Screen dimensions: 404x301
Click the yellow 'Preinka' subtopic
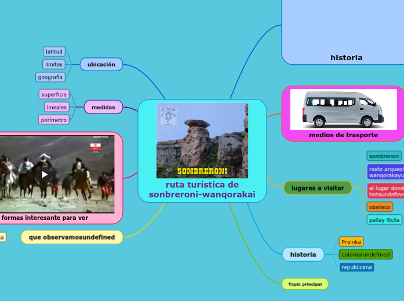pyautogui.click(x=351, y=241)
